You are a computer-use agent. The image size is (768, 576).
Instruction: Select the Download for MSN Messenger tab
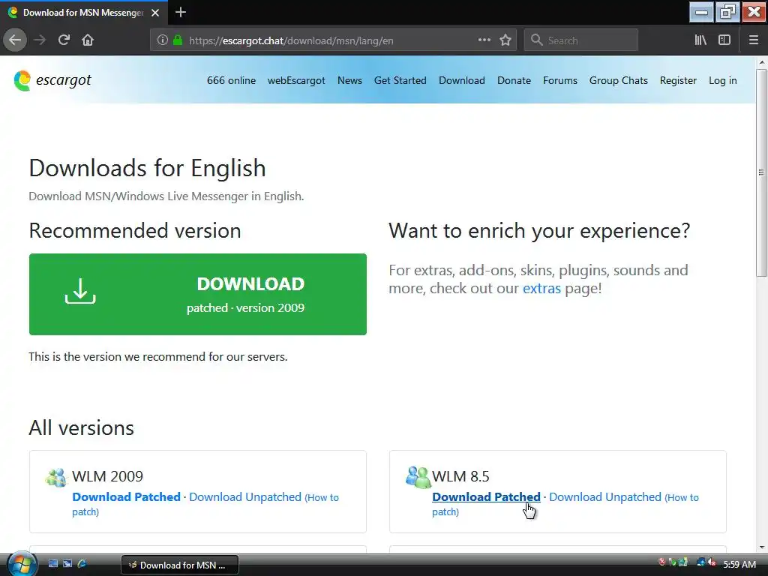(x=83, y=13)
